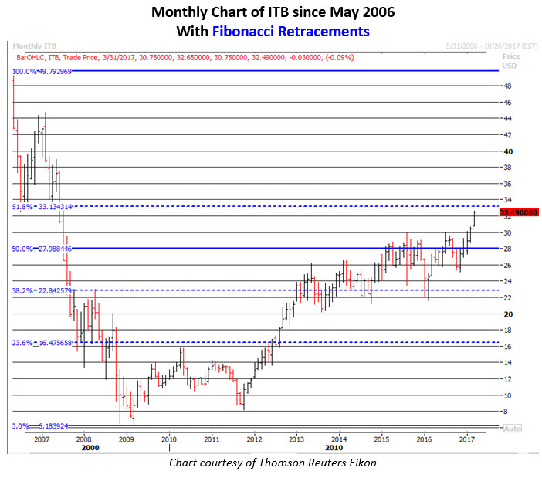The image size is (542, 478).
Task: Select the 61.8% 33.134314 retracement label
Action: tap(42, 207)
